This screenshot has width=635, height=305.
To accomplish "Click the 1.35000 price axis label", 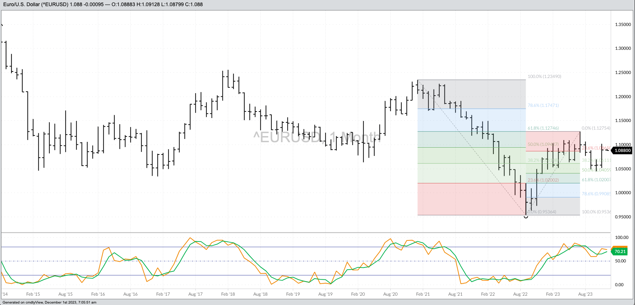I will tap(623, 25).
